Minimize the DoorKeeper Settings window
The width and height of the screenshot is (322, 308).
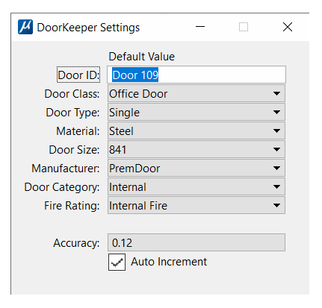[x=200, y=27]
